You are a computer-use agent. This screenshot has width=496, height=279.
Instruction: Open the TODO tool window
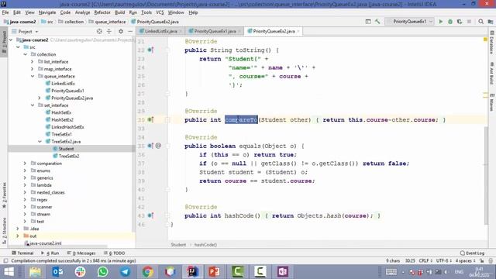(114, 253)
